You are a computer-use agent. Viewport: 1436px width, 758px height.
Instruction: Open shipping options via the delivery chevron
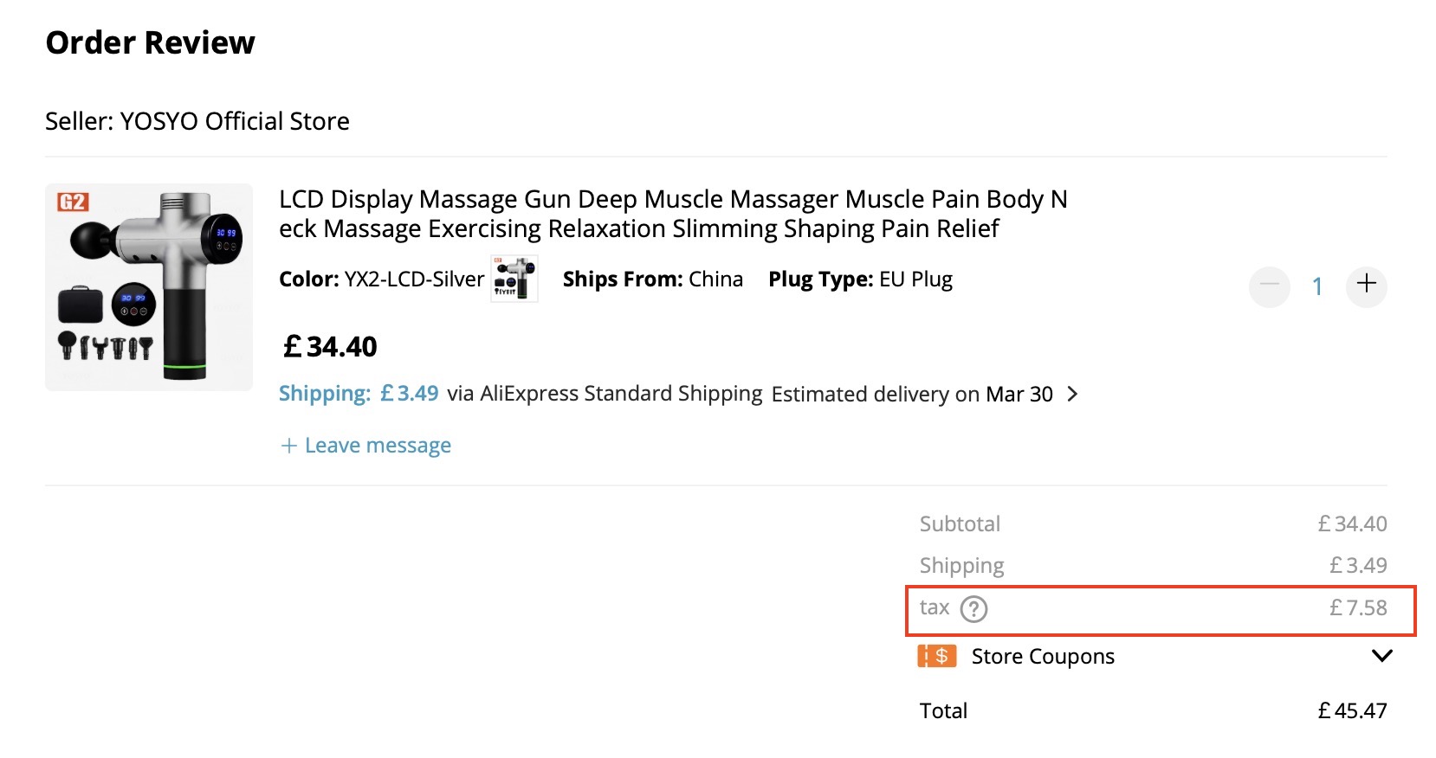1072,394
